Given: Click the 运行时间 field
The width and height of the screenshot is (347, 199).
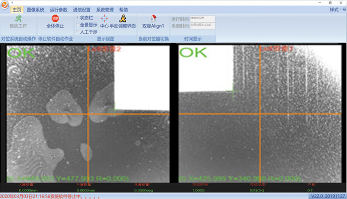Looking at the screenshot, I should tap(202, 18).
